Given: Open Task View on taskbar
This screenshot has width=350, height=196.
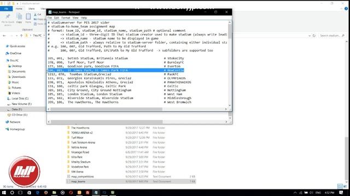Looking at the screenshot, I should point(20,193).
